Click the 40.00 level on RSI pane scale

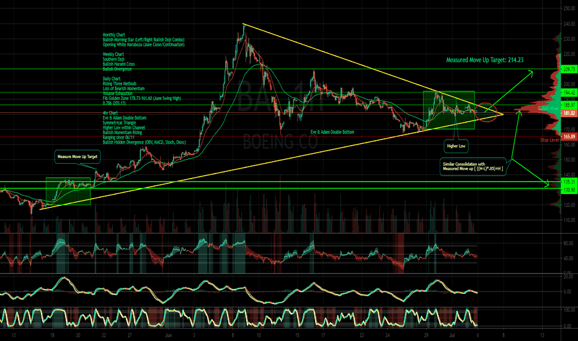[569, 259]
